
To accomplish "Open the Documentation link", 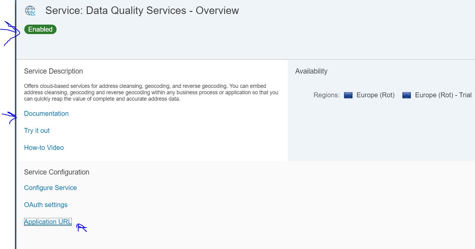I will tap(46, 114).
